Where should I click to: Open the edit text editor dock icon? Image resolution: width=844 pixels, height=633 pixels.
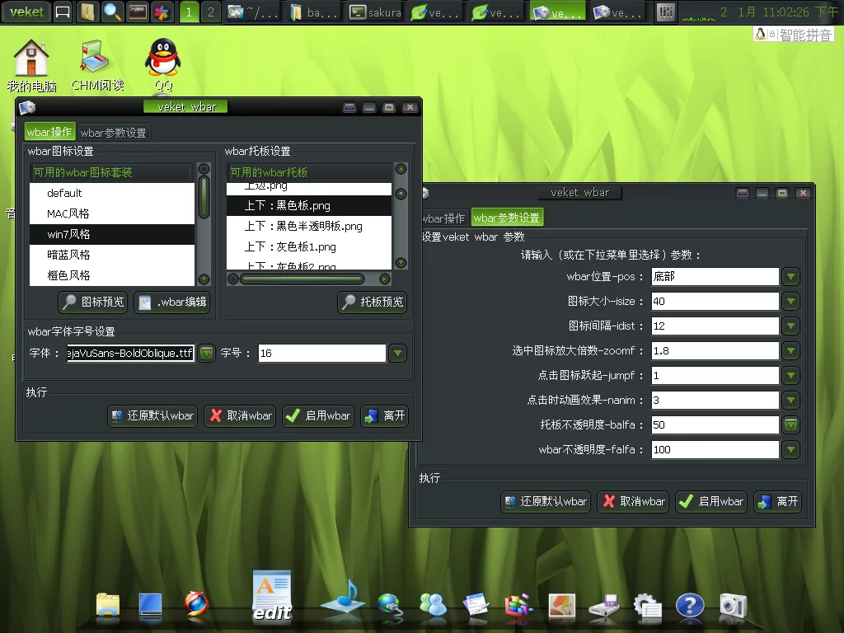pyautogui.click(x=272, y=595)
